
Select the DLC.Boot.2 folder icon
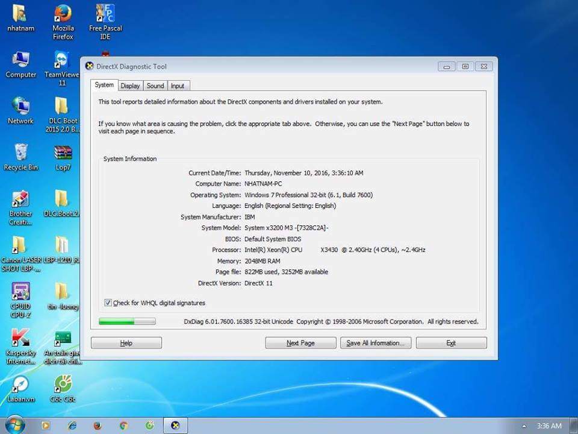(62, 204)
